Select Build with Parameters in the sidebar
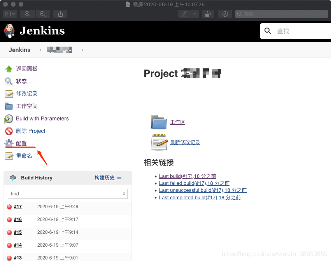 tap(42, 118)
